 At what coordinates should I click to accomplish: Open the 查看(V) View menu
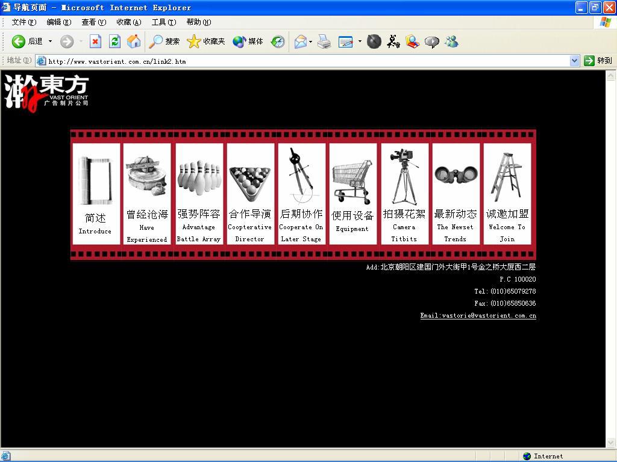click(93, 22)
